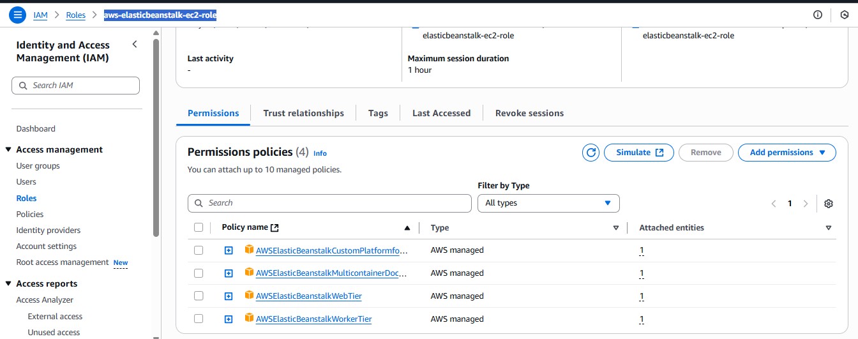The image size is (858, 339).
Task: Open the Filter by Type dropdown
Action: [548, 203]
